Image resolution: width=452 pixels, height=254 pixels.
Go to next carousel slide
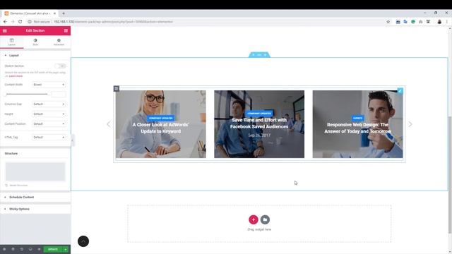[x=410, y=124]
